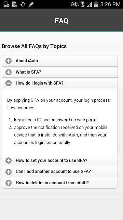123x220 pixels.
Task: Tap the muted vibrate icon in status bar
Action: click(74, 4)
